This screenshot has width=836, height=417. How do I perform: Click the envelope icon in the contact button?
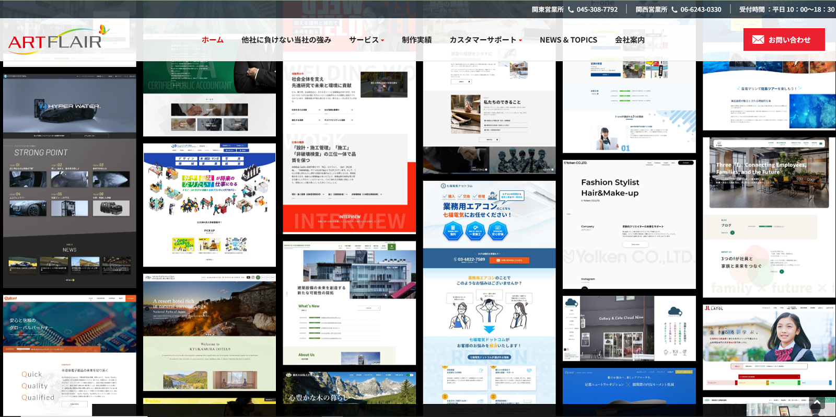[758, 40]
